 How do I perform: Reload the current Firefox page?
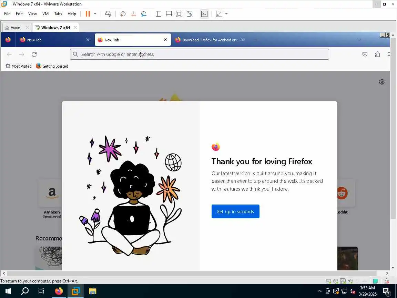(x=34, y=54)
